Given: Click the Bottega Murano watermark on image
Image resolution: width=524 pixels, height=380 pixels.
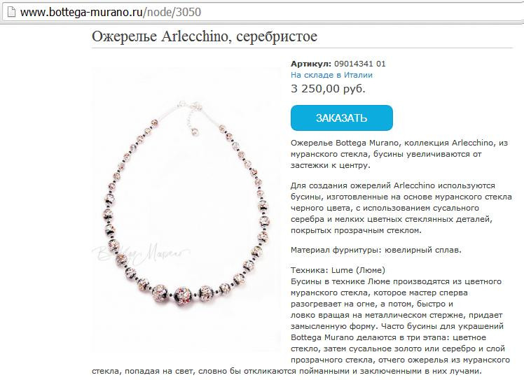Looking at the screenshot, I should pos(140,253).
